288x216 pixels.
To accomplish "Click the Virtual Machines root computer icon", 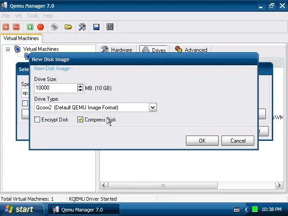I will 17,49.
